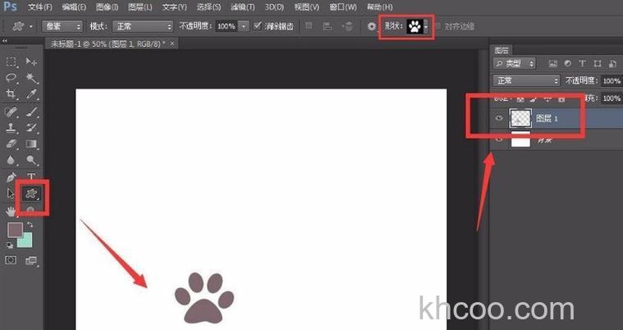Open the 3D(D) menu
The image size is (623, 330).
[x=274, y=7]
